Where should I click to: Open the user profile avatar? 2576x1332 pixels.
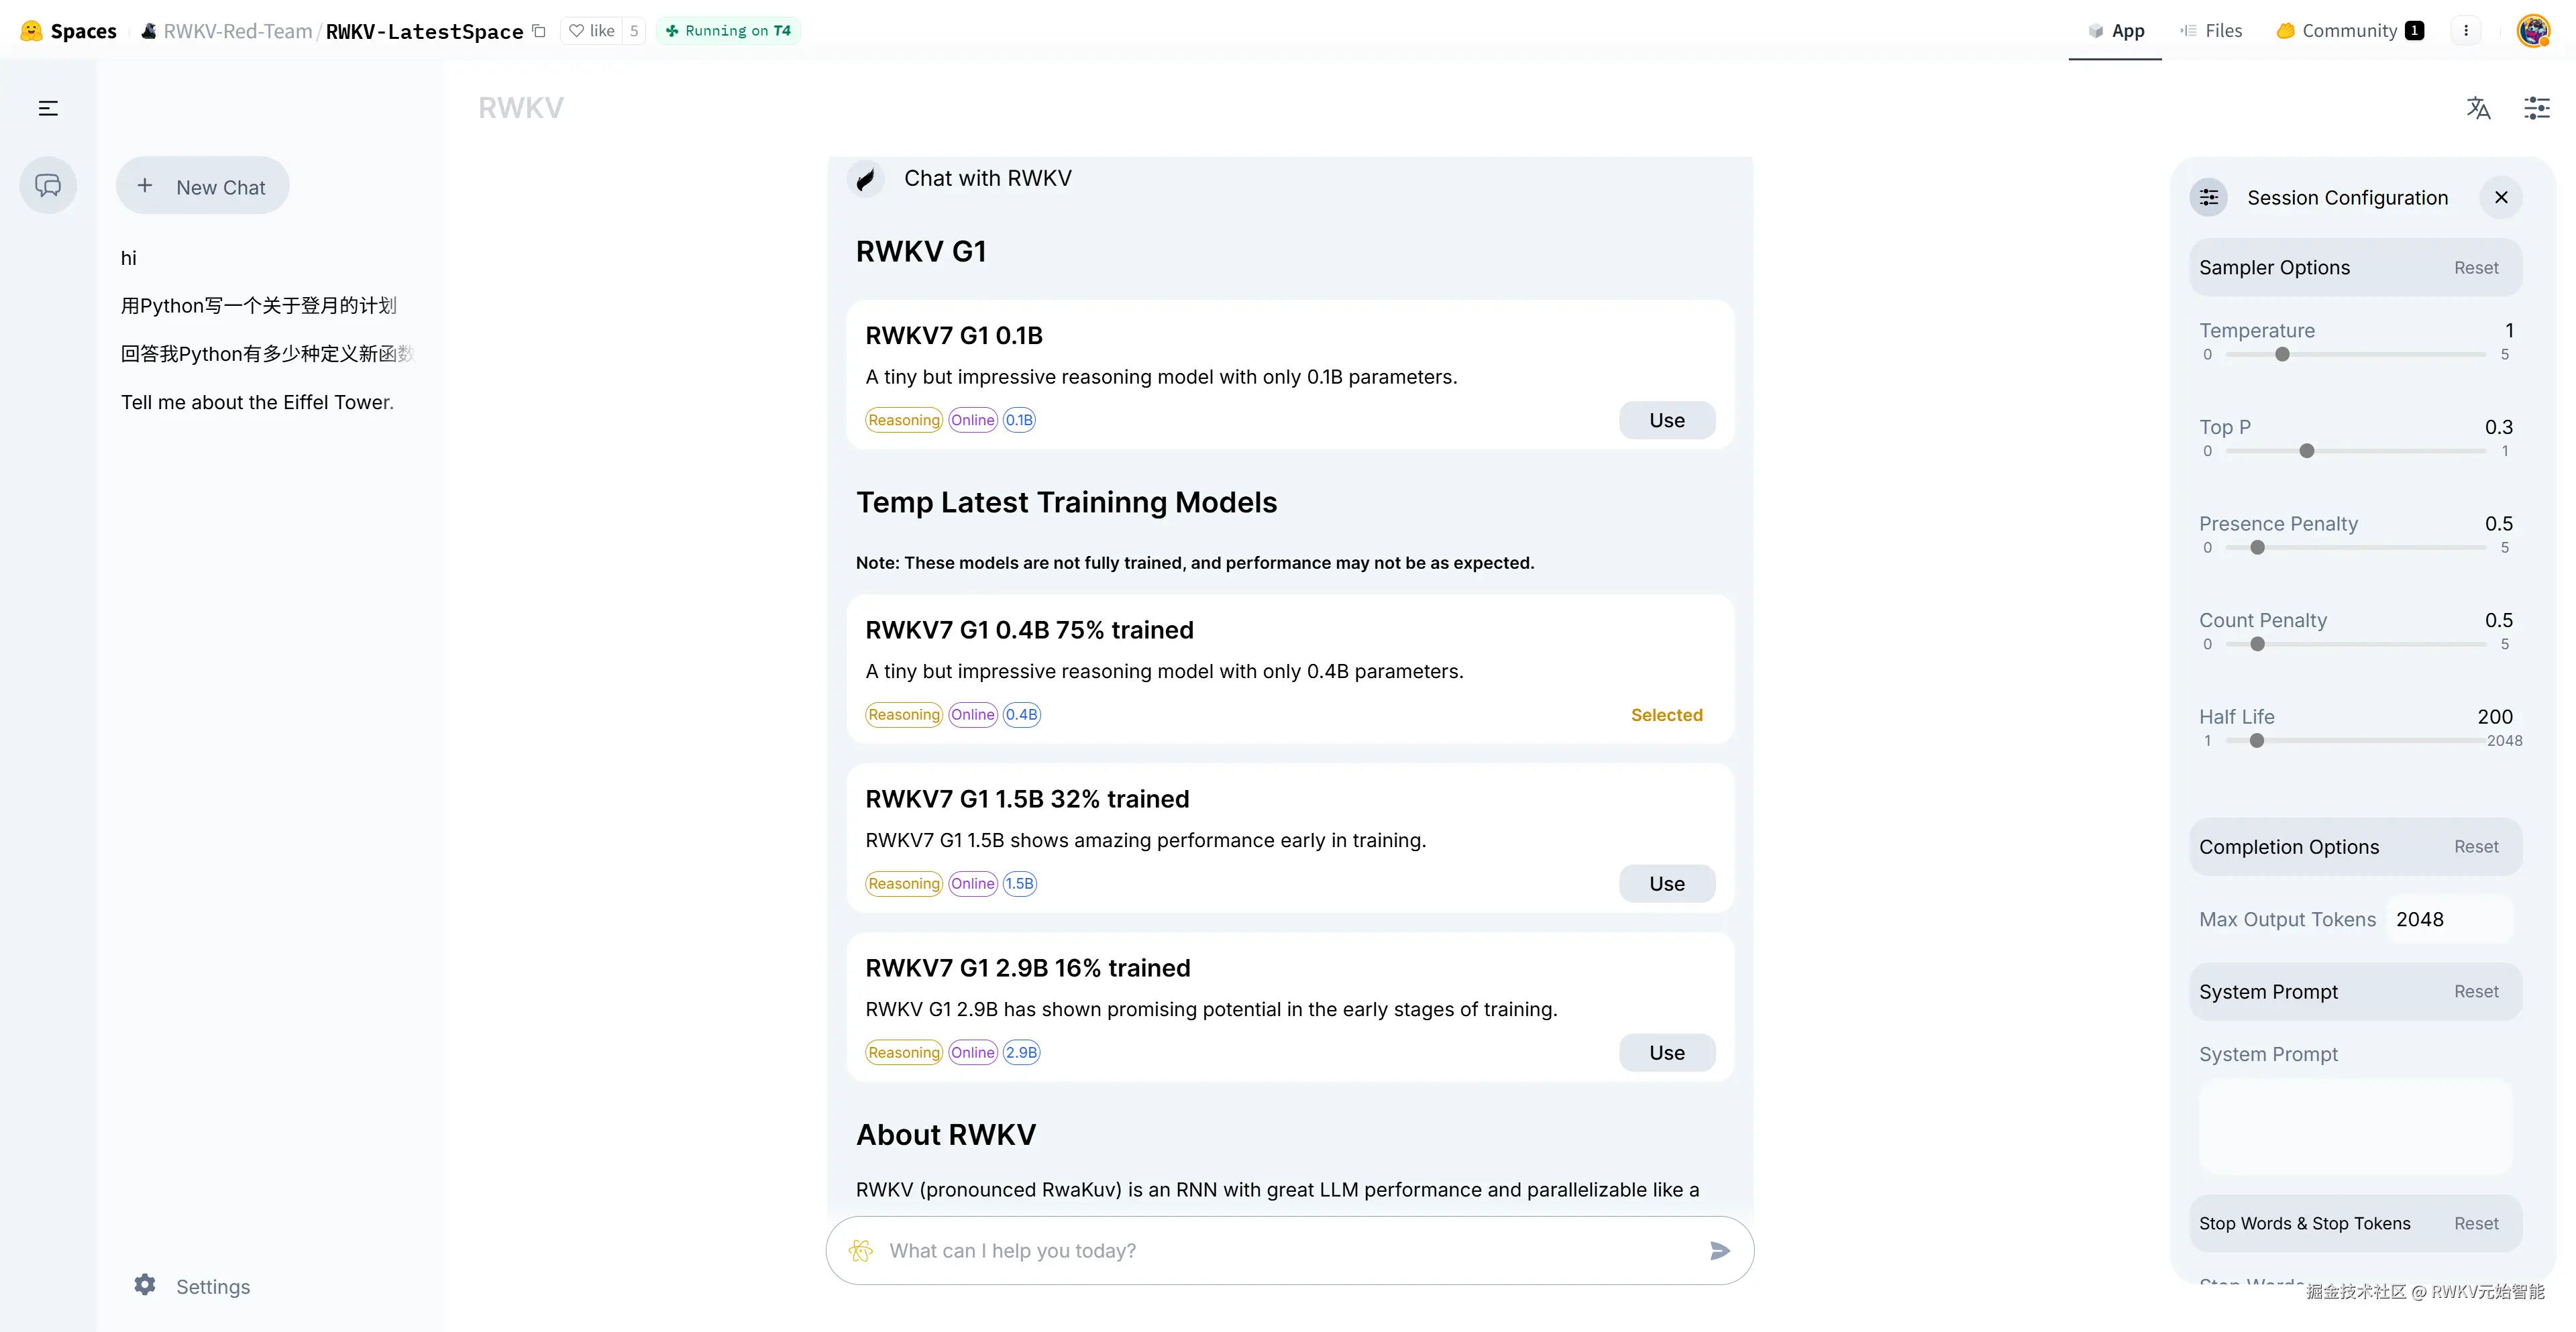(2534, 30)
